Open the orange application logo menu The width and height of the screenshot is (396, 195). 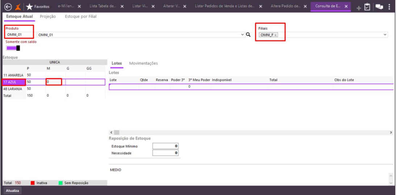[x=18, y=7]
